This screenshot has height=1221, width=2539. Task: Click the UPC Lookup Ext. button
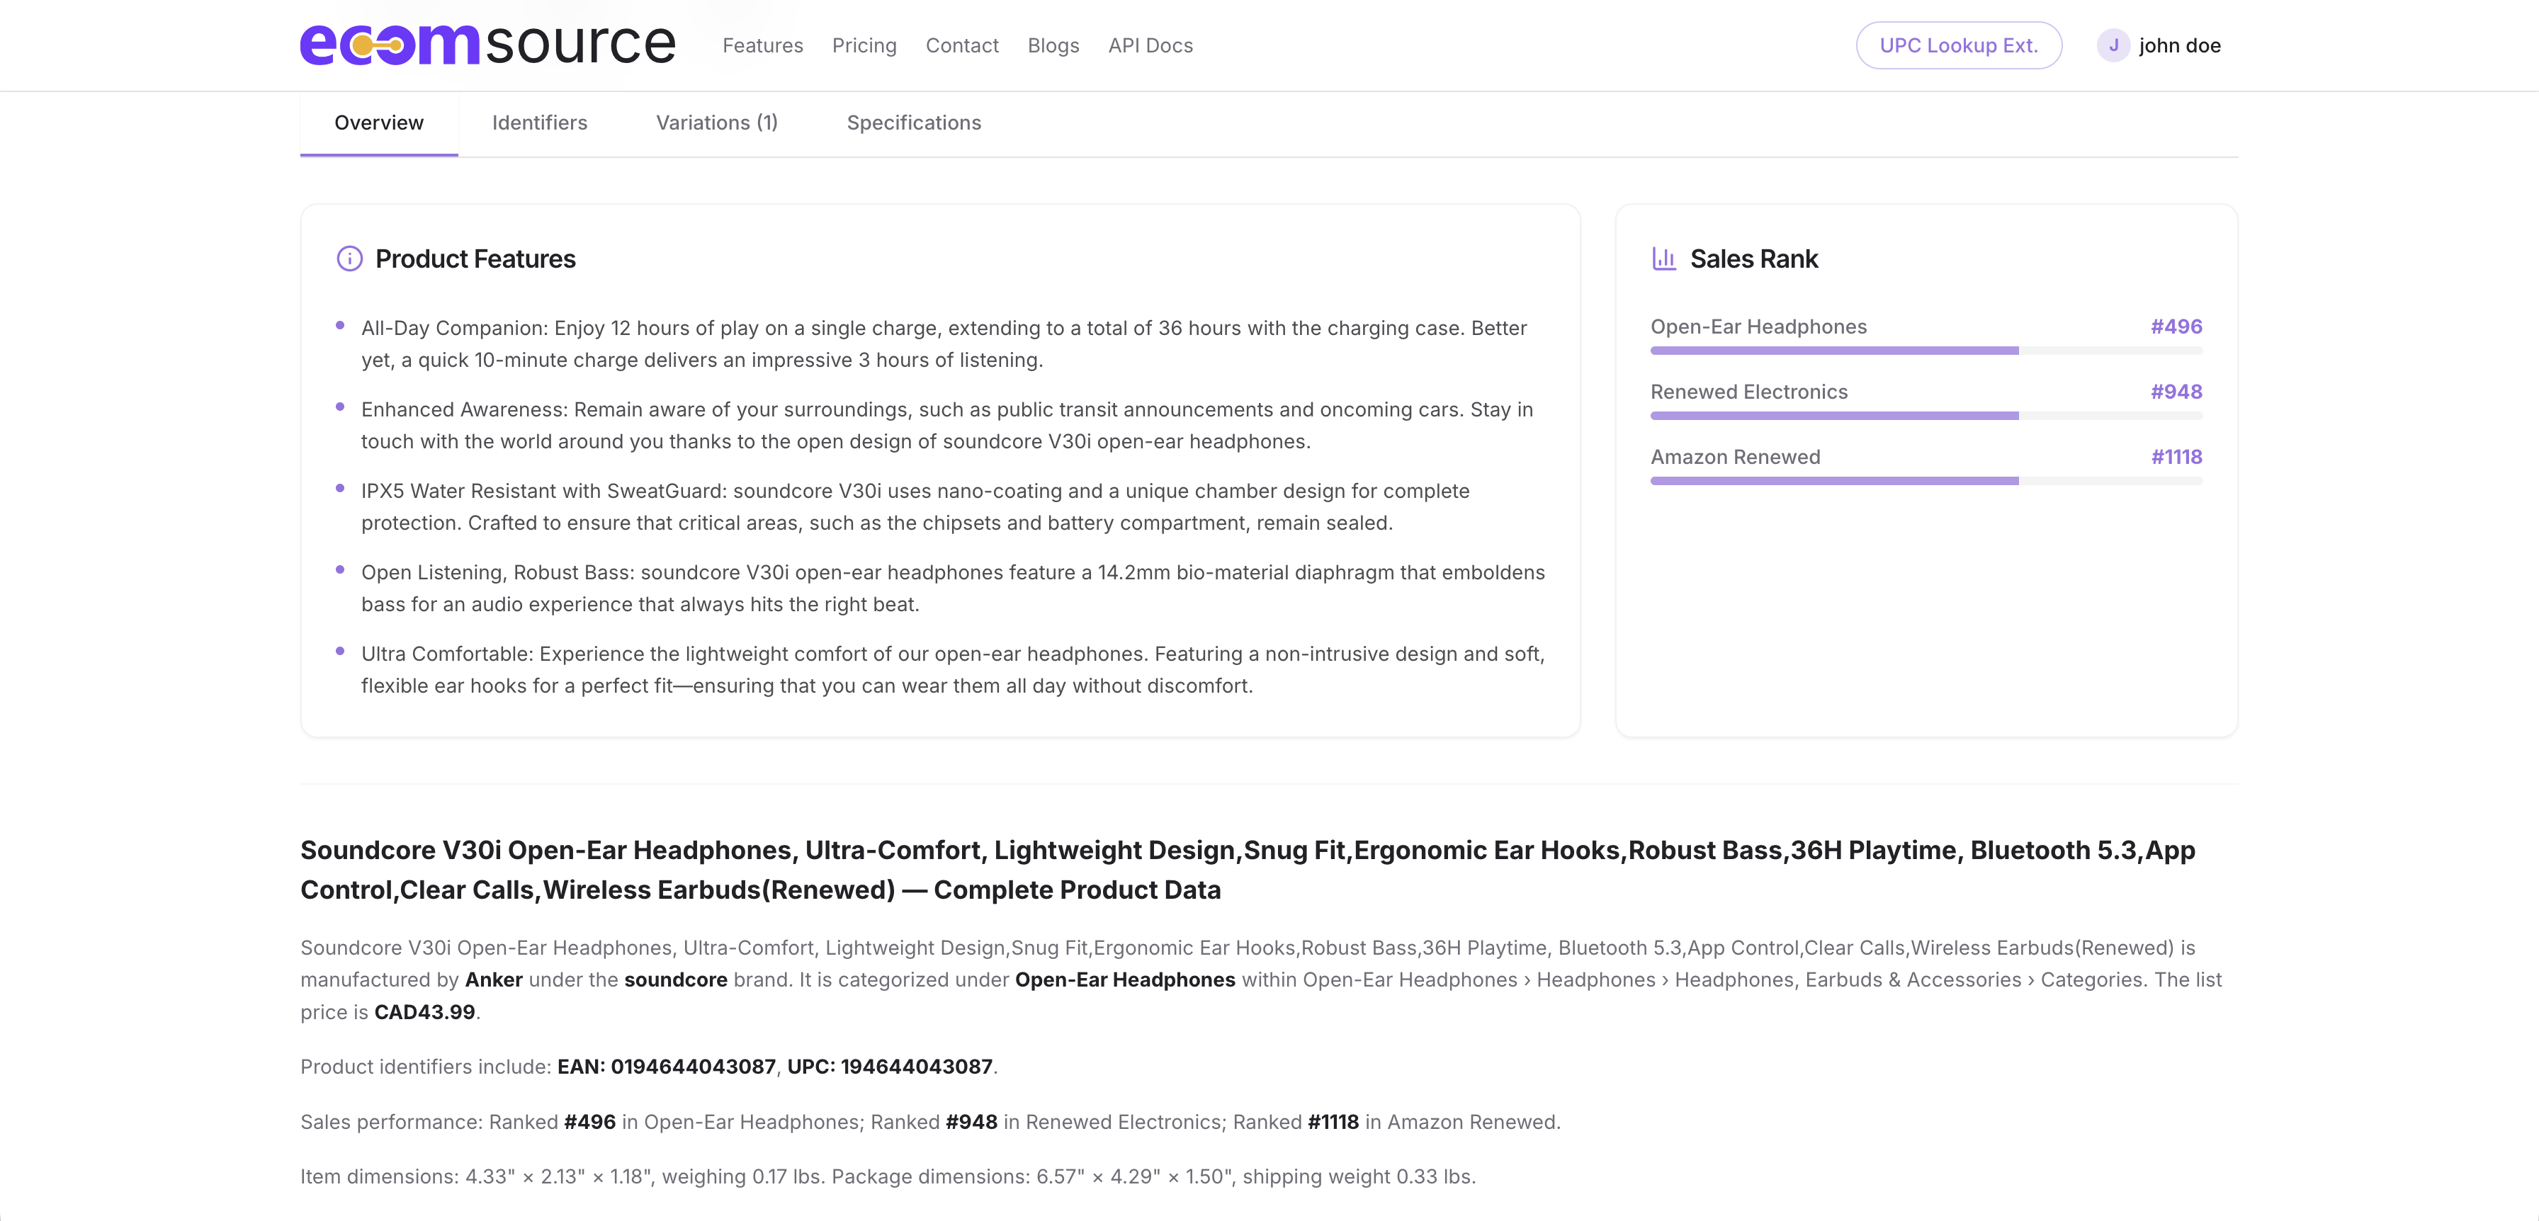point(1959,45)
